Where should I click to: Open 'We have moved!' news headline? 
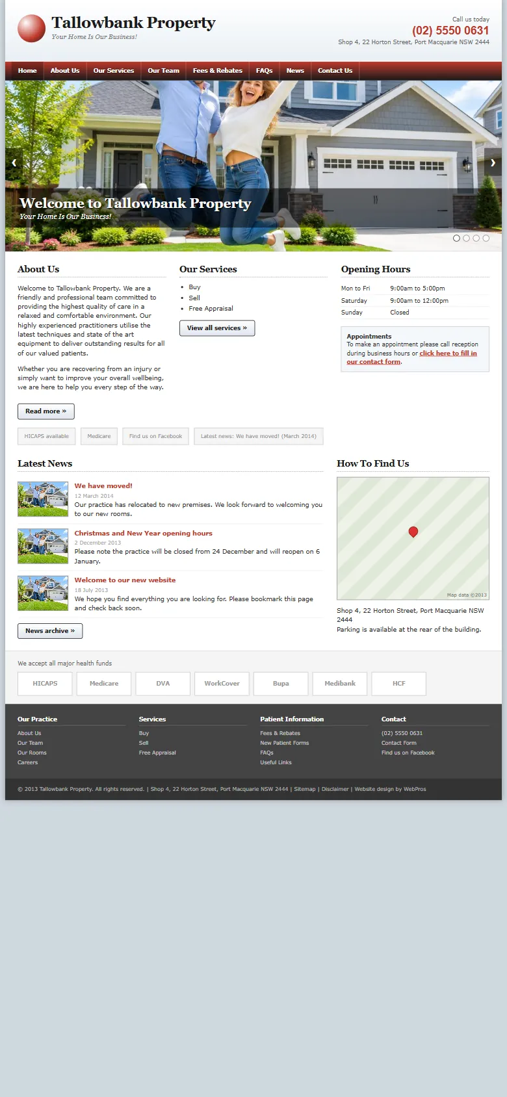(103, 486)
